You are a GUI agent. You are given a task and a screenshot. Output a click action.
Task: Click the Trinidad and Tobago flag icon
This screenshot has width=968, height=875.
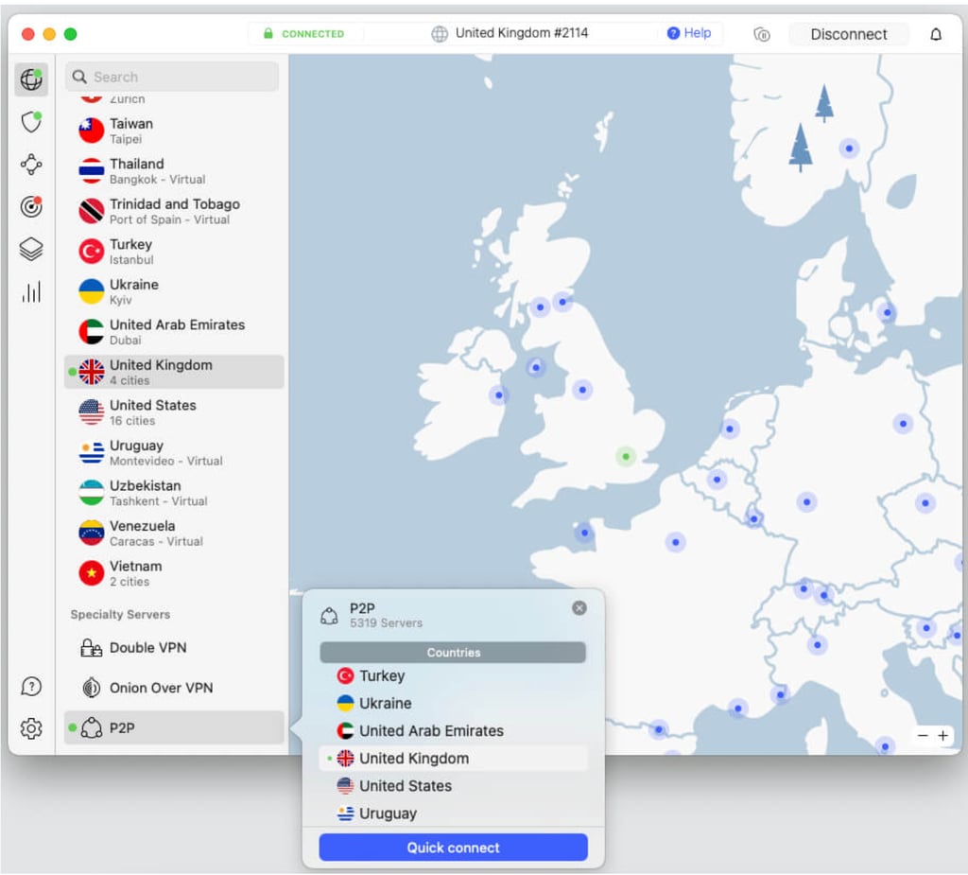pyautogui.click(x=92, y=211)
